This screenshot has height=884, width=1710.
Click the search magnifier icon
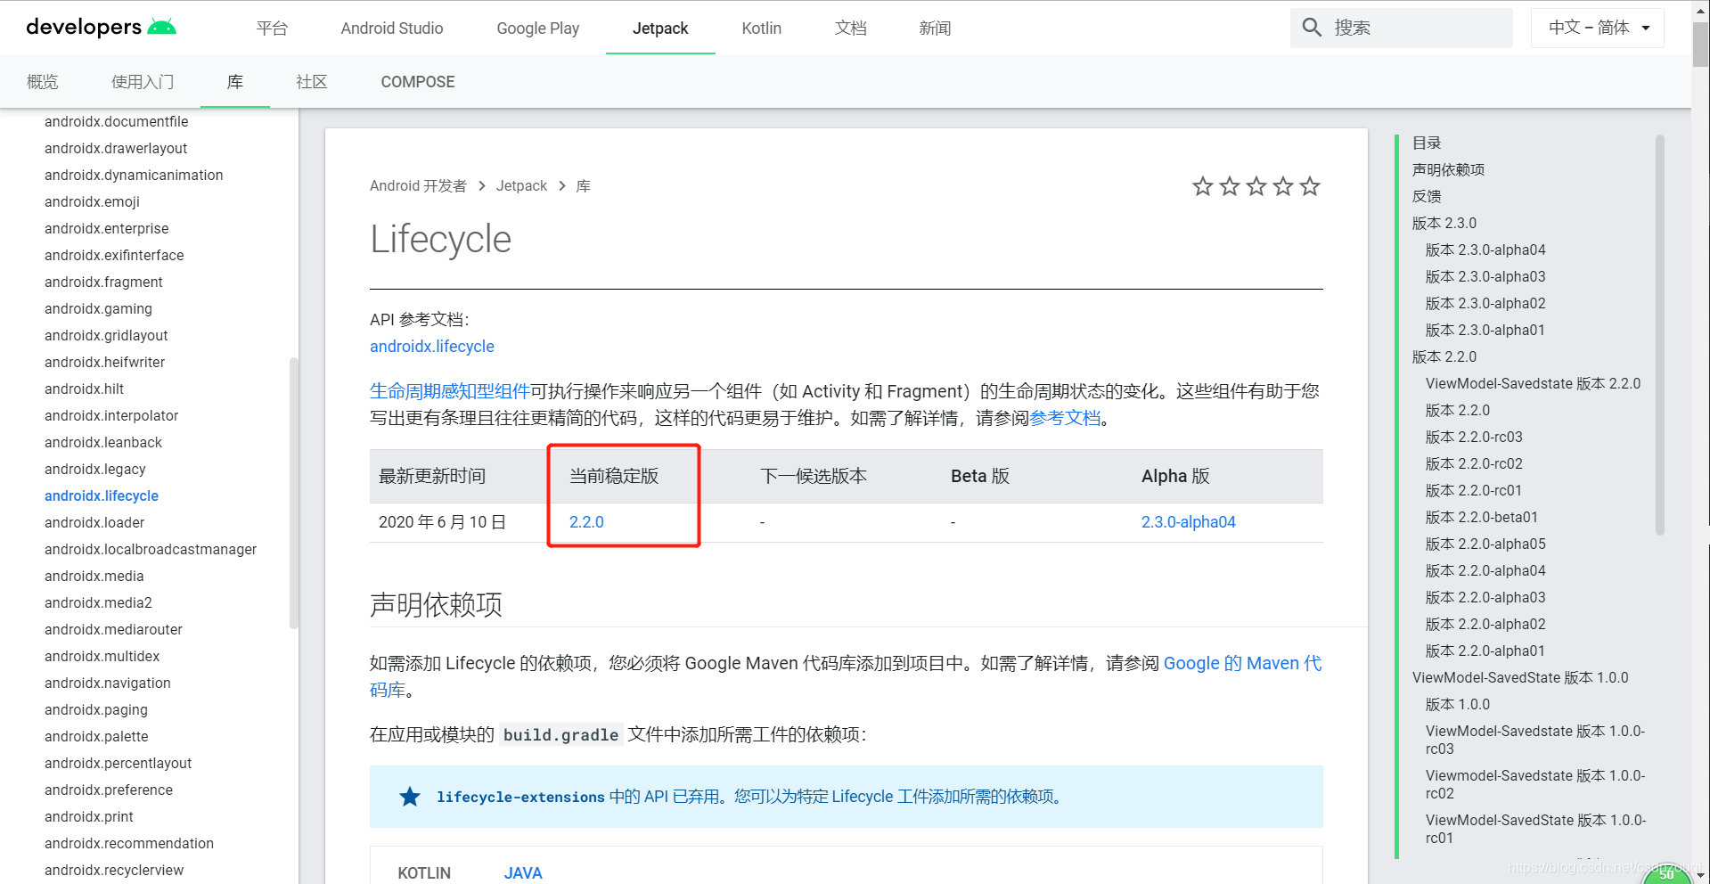pos(1312,28)
